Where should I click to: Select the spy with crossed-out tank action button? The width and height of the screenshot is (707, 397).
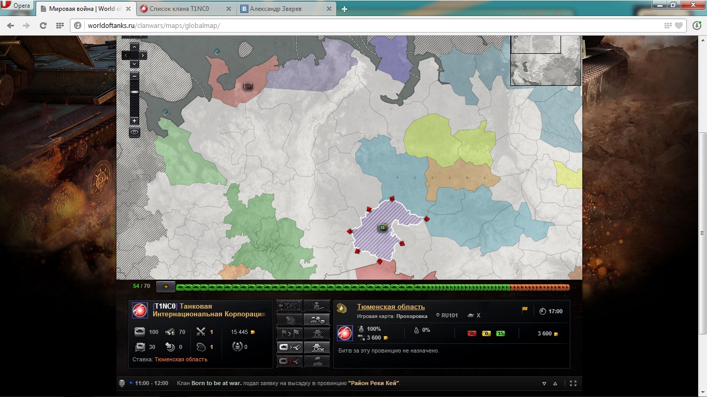tap(317, 347)
